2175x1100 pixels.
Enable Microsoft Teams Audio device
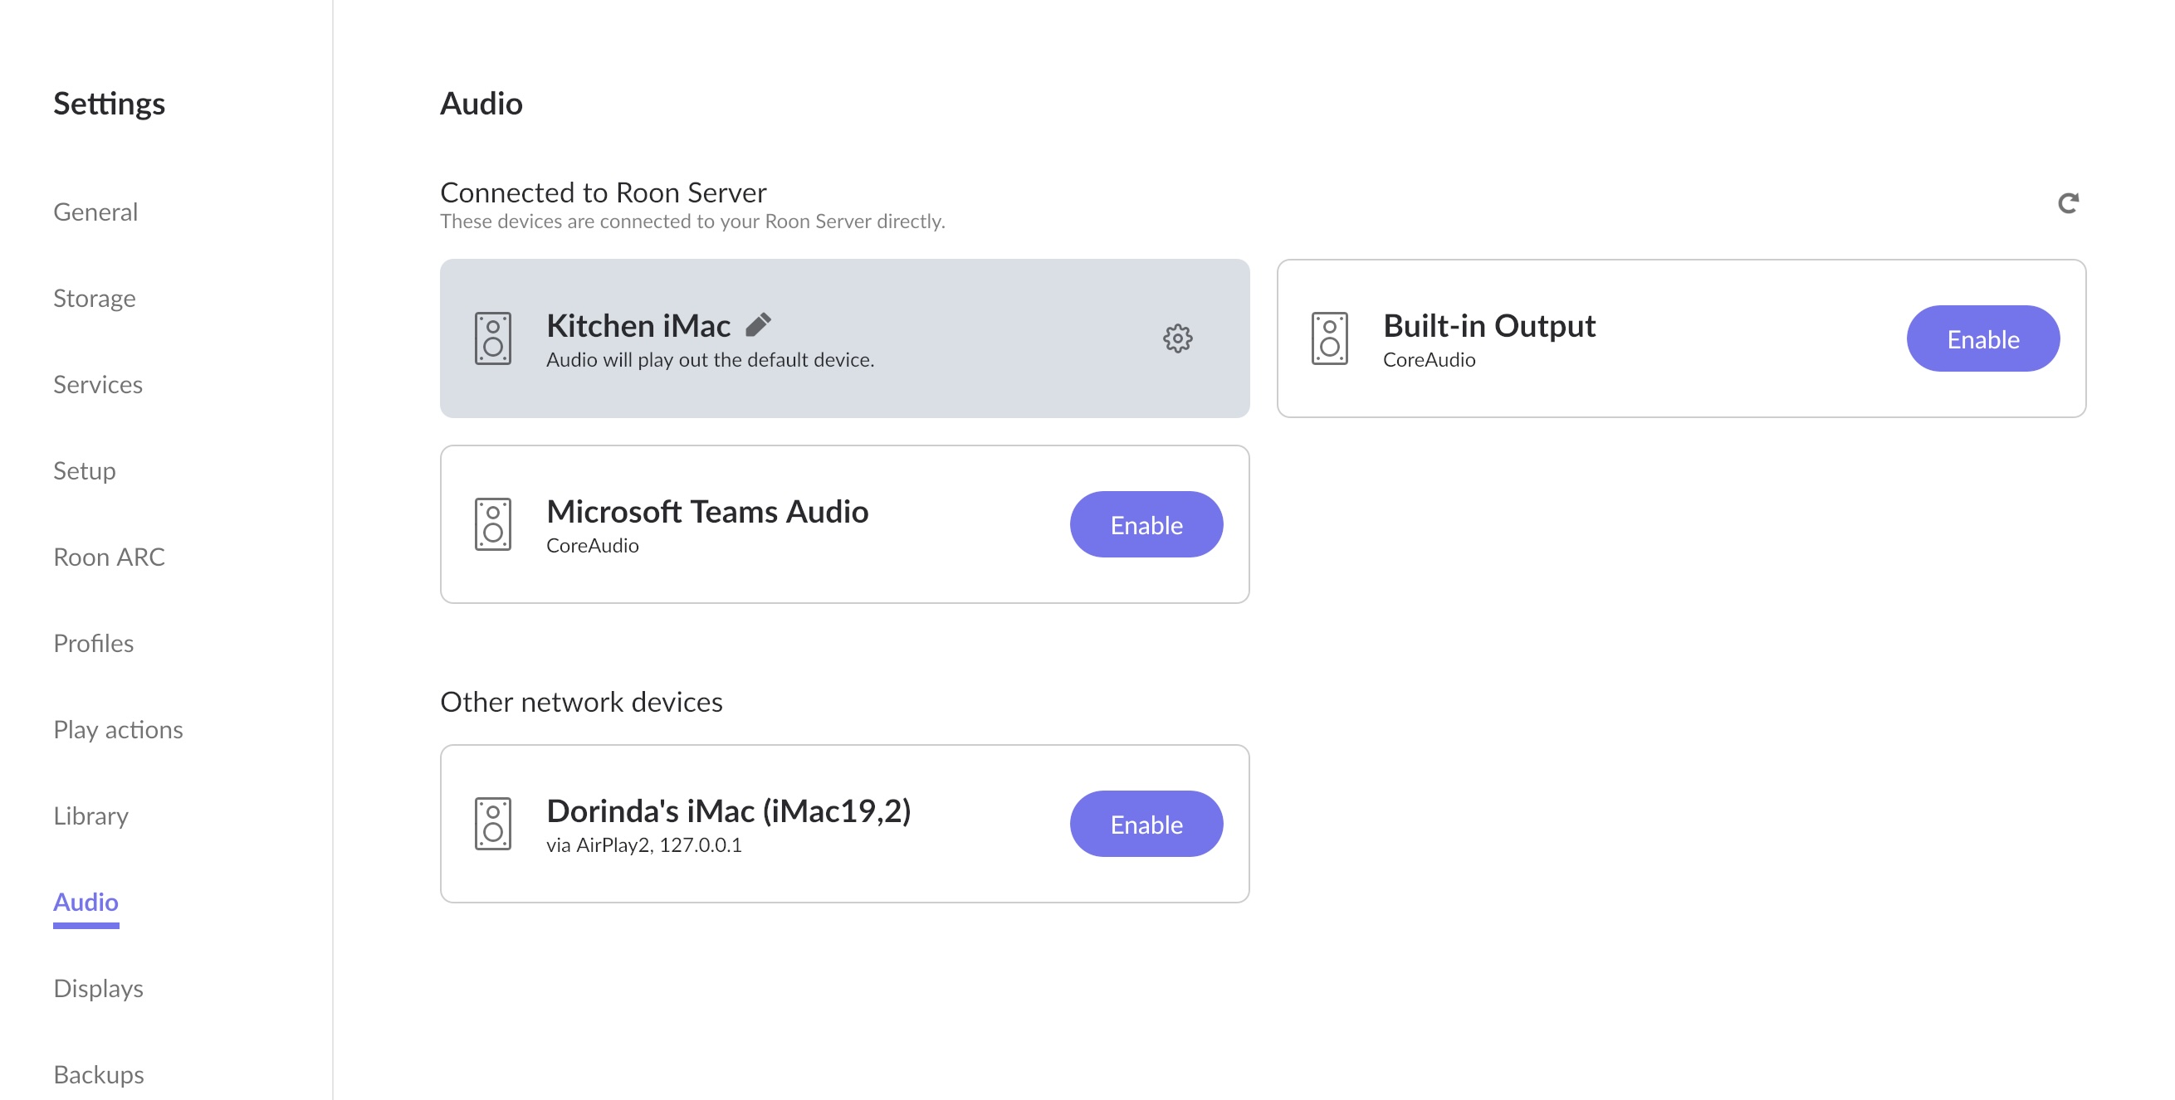tap(1146, 523)
